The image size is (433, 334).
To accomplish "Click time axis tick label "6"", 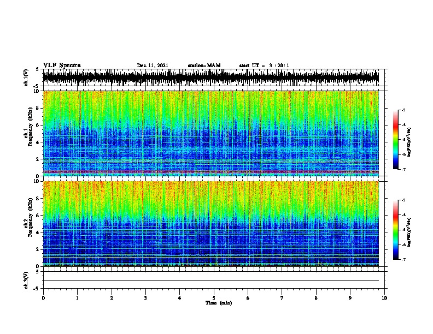I will (248, 298).
